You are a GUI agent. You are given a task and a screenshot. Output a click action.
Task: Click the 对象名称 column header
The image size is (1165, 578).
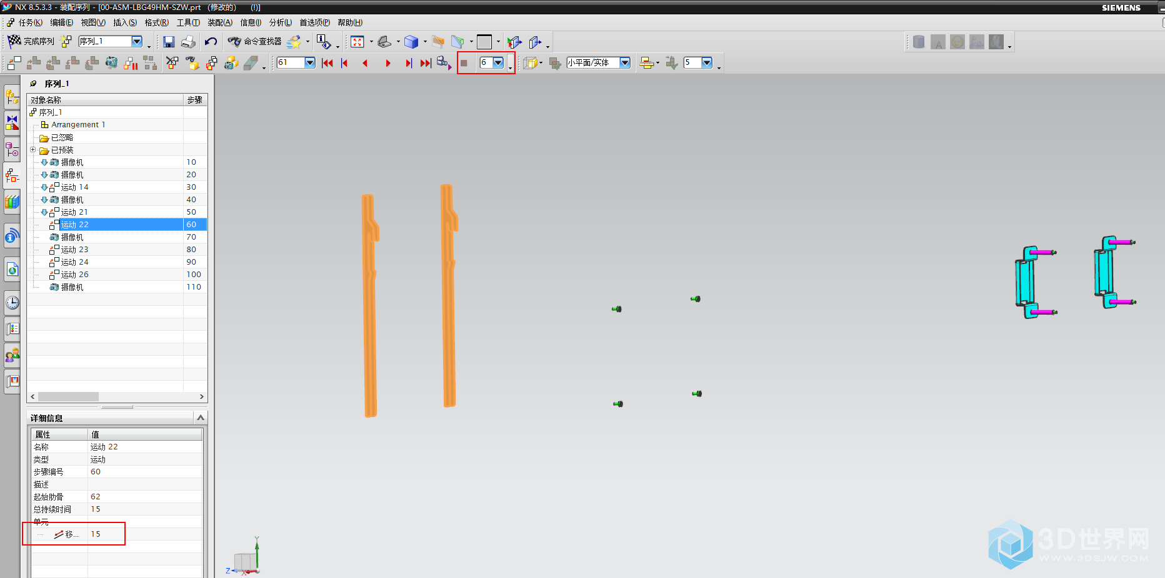(x=106, y=100)
